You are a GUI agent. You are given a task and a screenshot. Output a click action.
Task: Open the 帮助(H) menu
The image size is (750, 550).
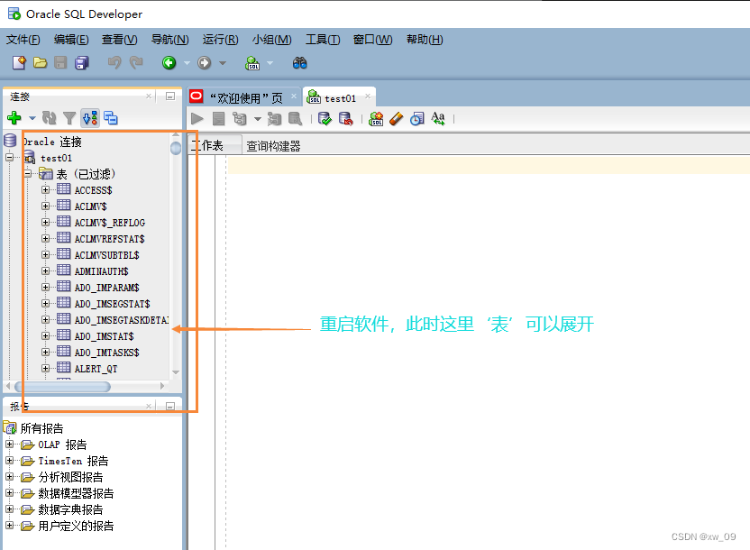point(425,40)
